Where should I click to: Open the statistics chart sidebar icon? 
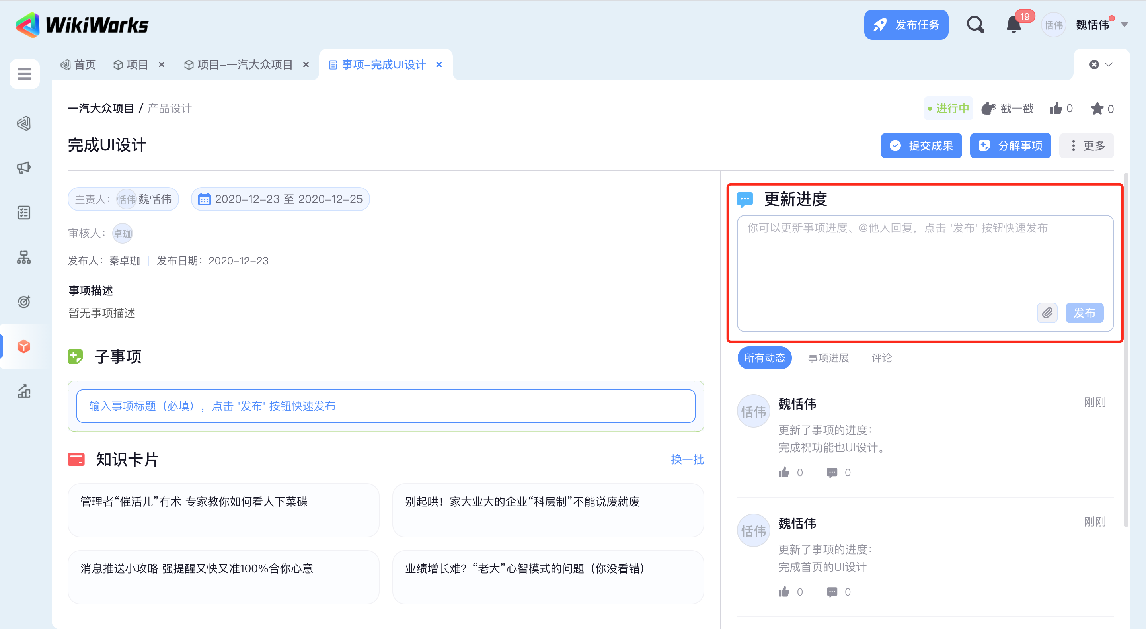point(24,391)
